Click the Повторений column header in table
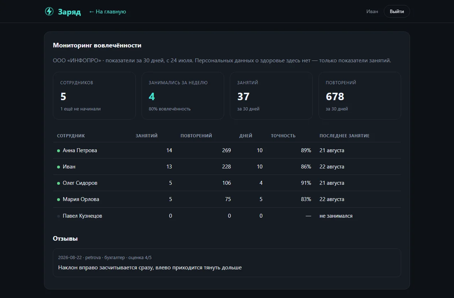This screenshot has height=298, width=454. point(196,136)
